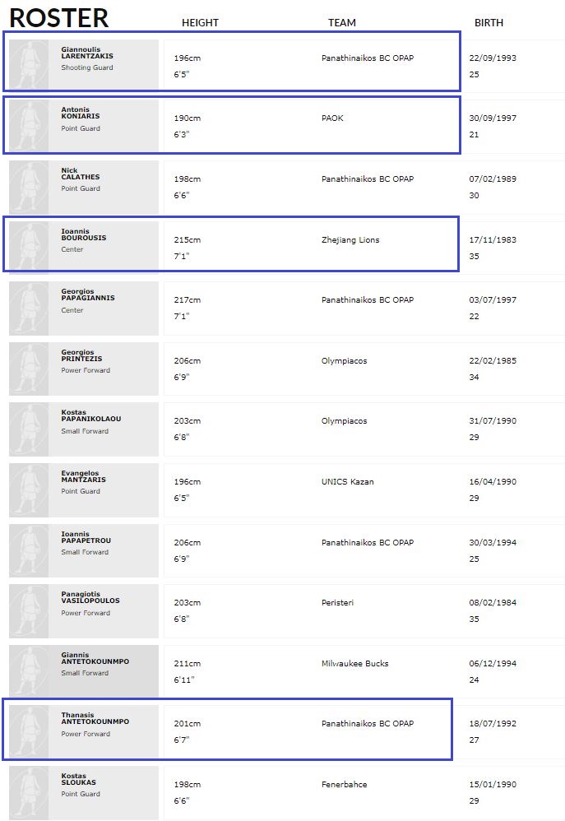Click Panagiotis Vasilopoulos placeholder avatar
This screenshot has width=565, height=821.
(x=29, y=610)
